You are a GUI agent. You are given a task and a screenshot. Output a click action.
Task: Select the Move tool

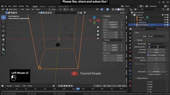point(3,27)
